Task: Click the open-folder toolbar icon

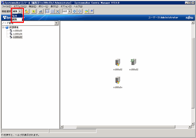Action: [27, 11]
